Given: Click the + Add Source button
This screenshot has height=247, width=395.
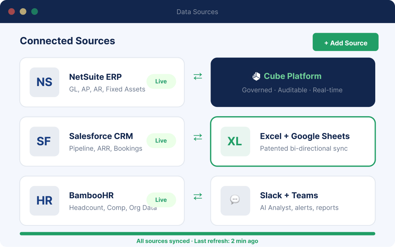Looking at the screenshot, I should pyautogui.click(x=345, y=42).
